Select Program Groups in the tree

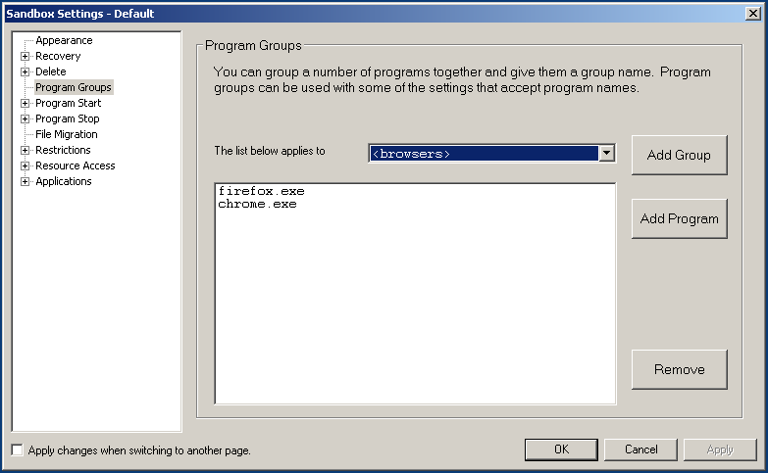click(74, 87)
